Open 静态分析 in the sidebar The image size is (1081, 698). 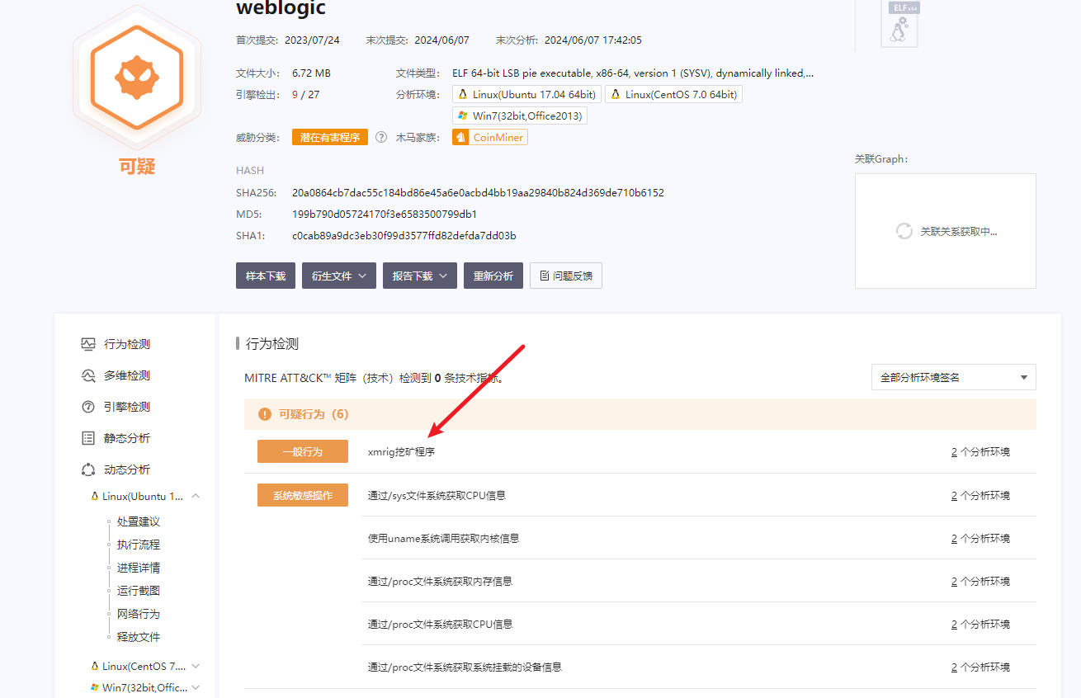point(127,438)
